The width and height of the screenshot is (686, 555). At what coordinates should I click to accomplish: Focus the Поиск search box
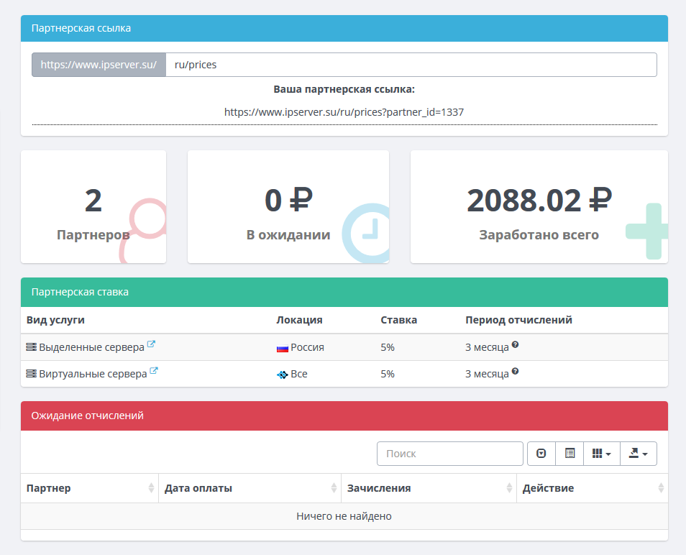pyautogui.click(x=449, y=454)
